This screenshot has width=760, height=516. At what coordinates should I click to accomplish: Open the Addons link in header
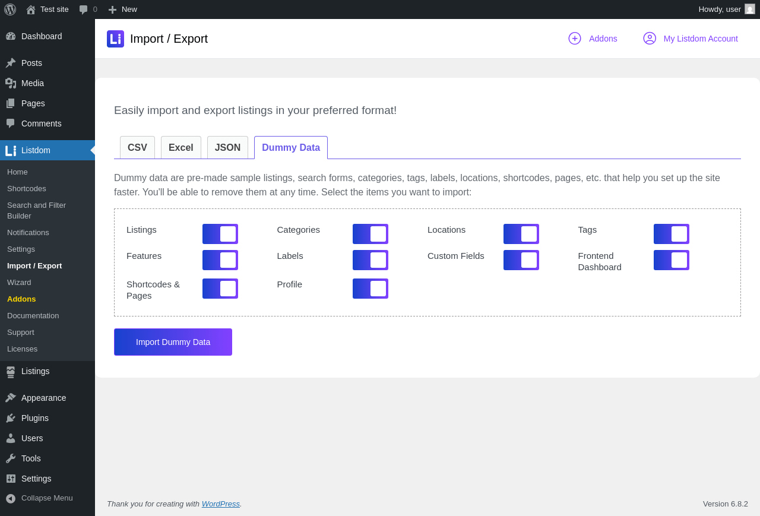[603, 39]
